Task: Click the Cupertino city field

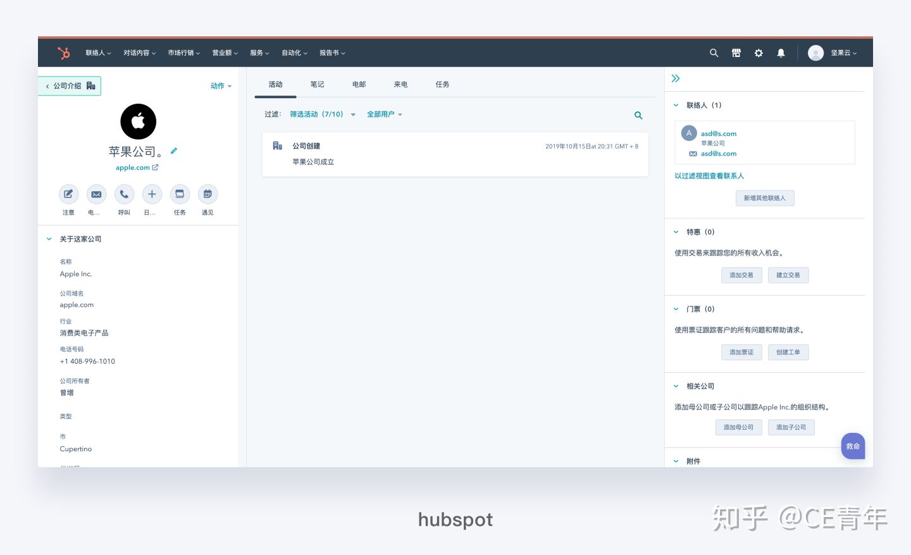Action: coord(76,449)
